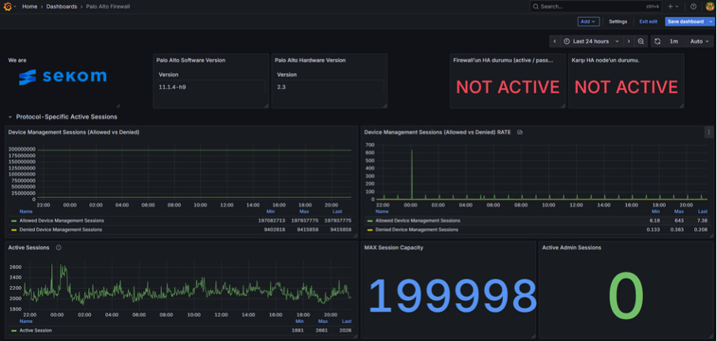Toggle the Active Session legend series
This screenshot has width=717, height=341.
(36, 331)
